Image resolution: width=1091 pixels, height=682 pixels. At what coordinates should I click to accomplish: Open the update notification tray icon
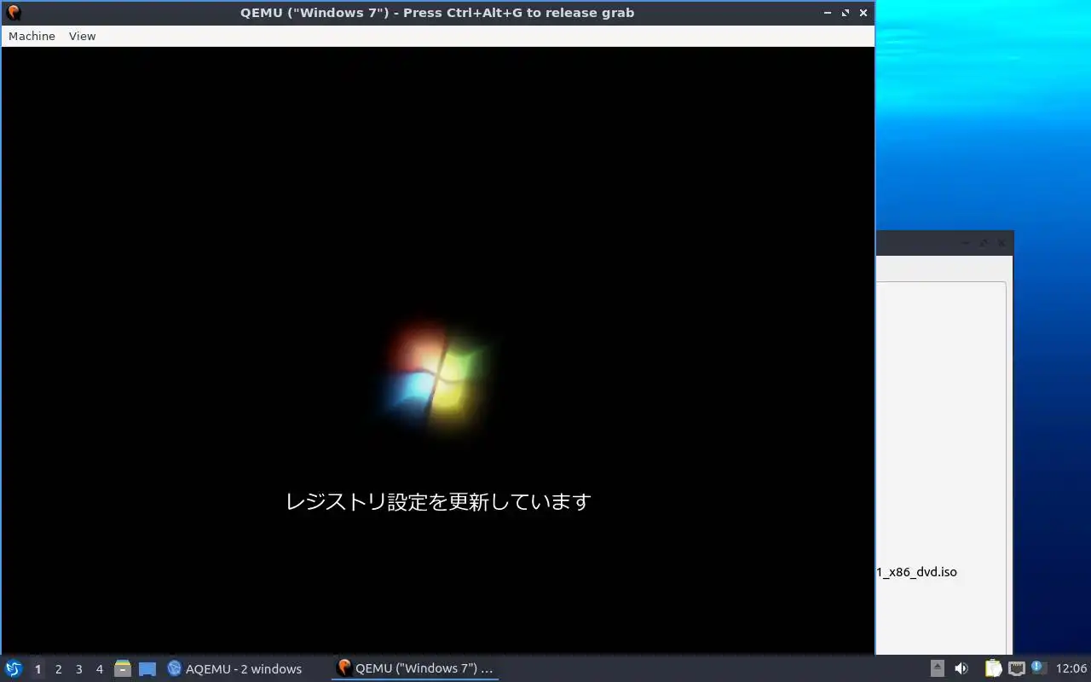pos(1038,668)
